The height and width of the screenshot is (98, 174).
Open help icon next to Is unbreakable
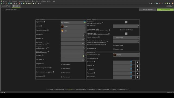95,48
